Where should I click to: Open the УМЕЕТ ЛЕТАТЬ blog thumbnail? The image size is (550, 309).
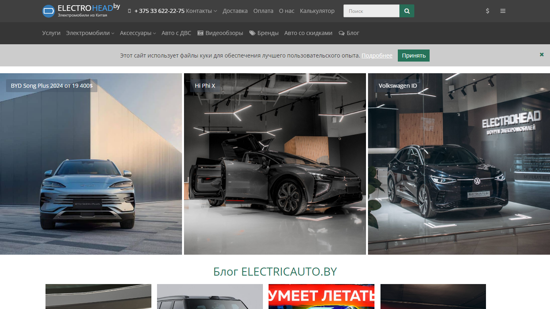point(321,297)
